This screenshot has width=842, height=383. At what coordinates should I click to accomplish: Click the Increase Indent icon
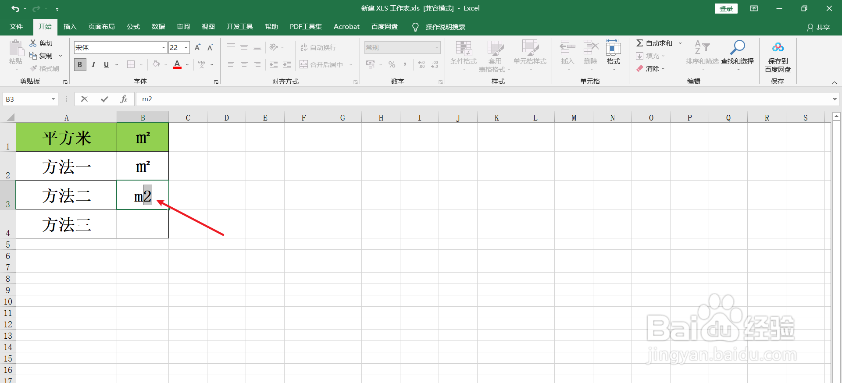tap(287, 64)
